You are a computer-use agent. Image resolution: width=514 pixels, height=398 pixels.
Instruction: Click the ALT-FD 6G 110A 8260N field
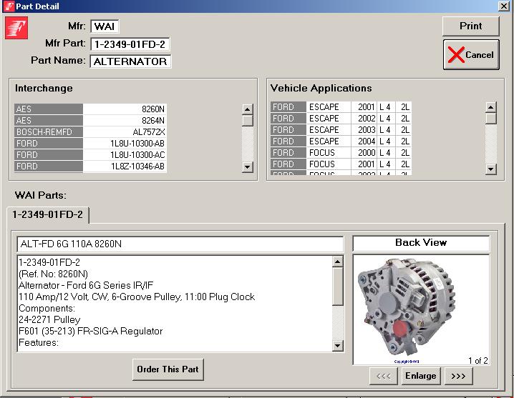point(180,244)
